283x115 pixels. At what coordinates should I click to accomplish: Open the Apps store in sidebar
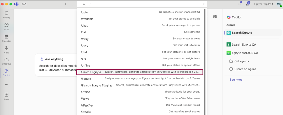(x=7, y=96)
